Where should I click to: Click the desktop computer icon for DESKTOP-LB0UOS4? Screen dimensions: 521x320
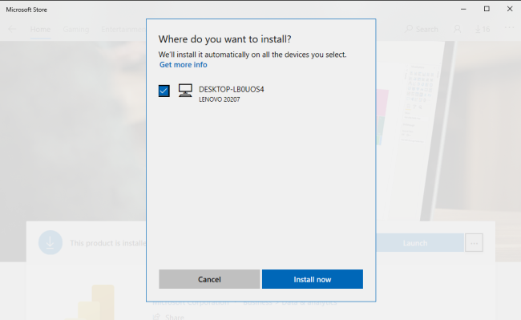coord(185,91)
